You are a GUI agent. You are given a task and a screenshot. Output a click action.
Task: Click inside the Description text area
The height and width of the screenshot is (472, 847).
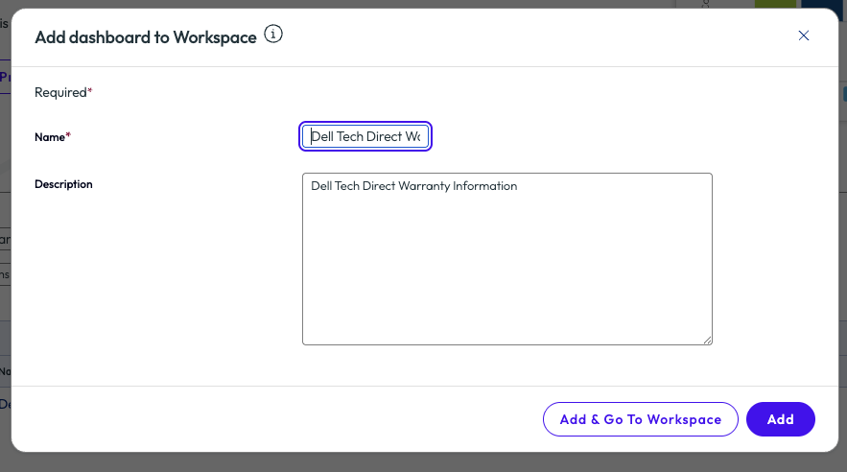(x=506, y=269)
